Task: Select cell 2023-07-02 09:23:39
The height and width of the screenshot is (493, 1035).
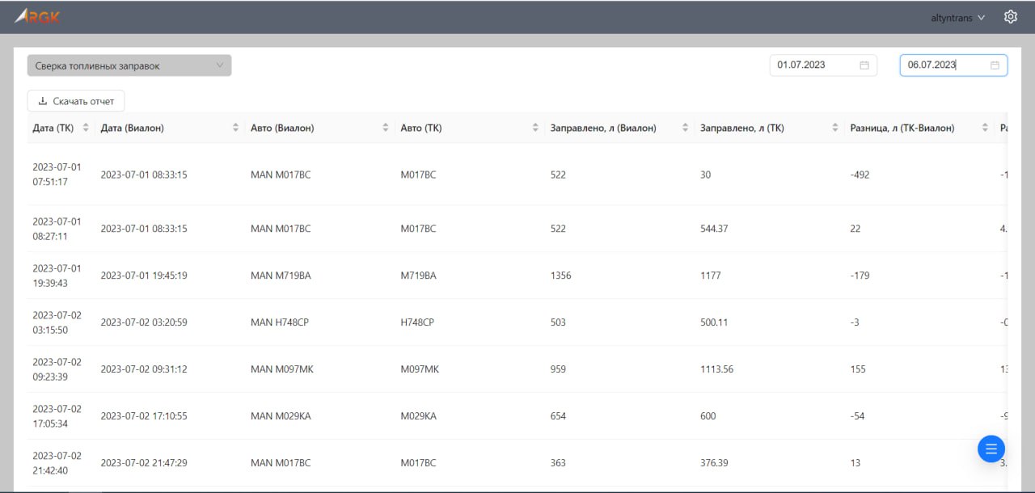Action: (x=57, y=369)
